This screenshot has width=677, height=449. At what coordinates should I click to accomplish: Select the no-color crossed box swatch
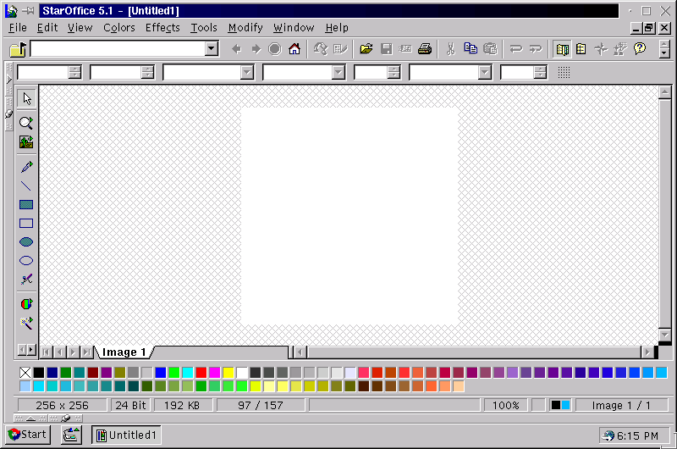click(25, 373)
